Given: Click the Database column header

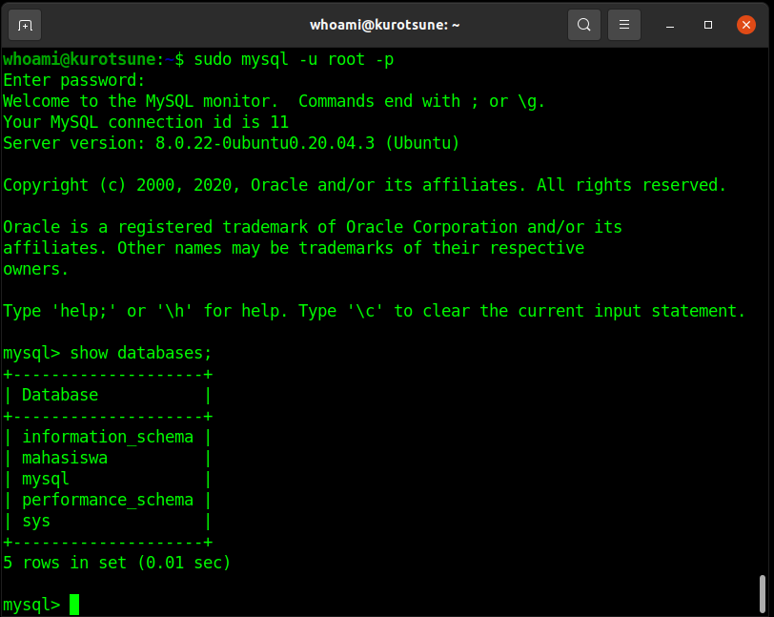Looking at the screenshot, I should [x=60, y=395].
